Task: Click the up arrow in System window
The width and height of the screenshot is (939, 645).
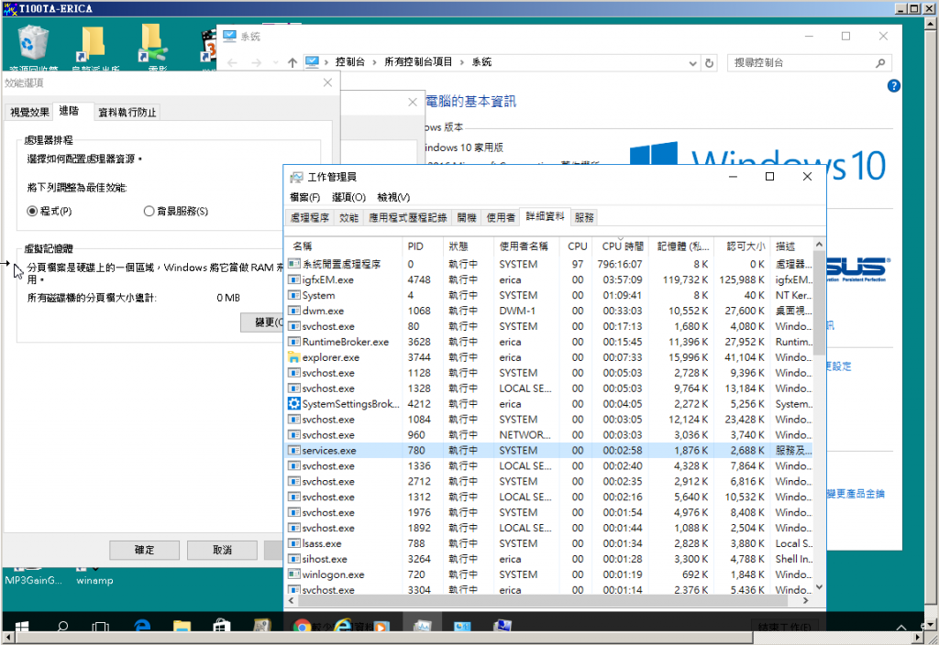Action: [x=293, y=63]
